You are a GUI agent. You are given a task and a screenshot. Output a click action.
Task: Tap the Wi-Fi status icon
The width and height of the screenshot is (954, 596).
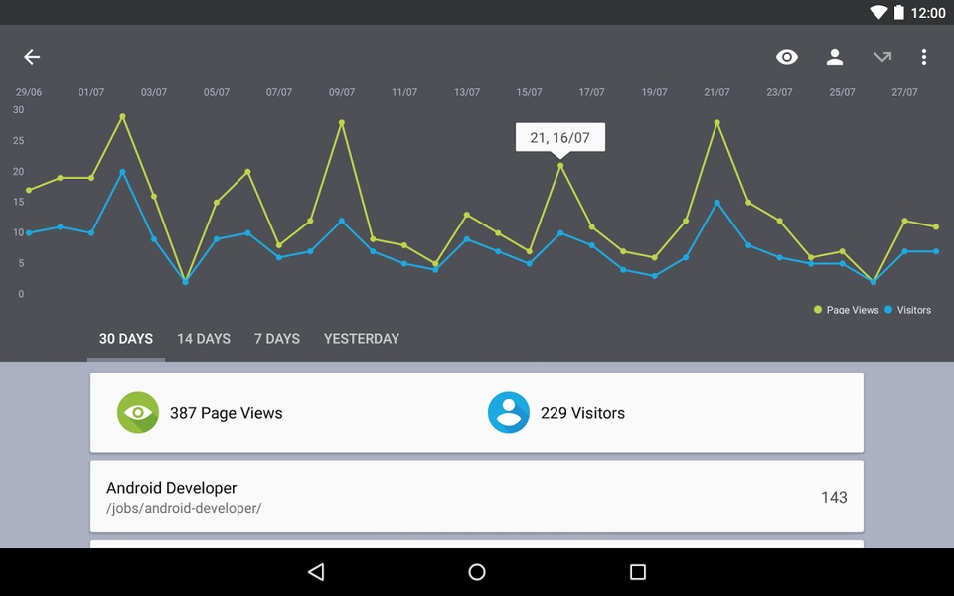tap(877, 12)
